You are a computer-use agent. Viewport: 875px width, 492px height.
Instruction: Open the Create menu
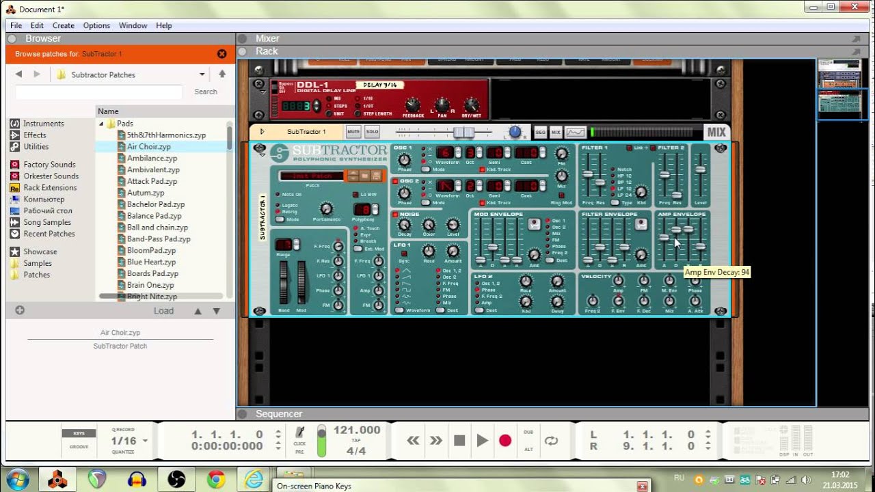(64, 25)
